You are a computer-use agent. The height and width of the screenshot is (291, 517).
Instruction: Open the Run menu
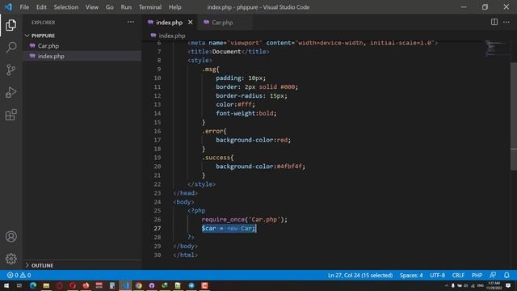point(126,7)
